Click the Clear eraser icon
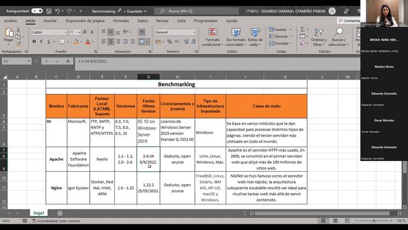 pos(302,43)
